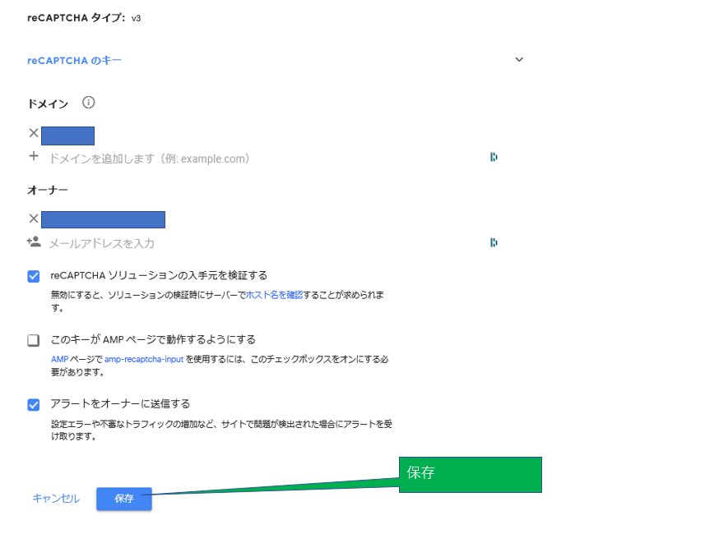The height and width of the screenshot is (543, 705).
Task: Click the copy icon beside the owner list
Action: coord(493,242)
